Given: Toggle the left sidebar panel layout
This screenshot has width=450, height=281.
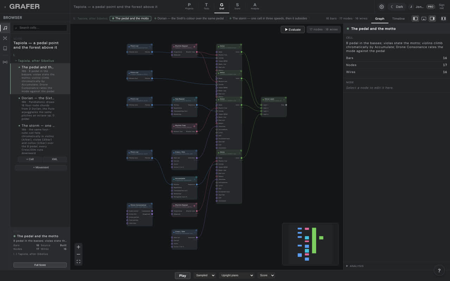Looking at the screenshot, I should (x=416, y=19).
